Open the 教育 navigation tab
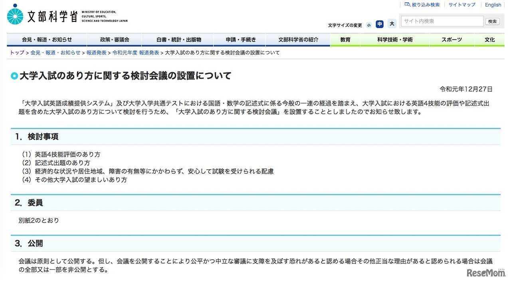The width and height of the screenshot is (511, 282). click(x=345, y=39)
